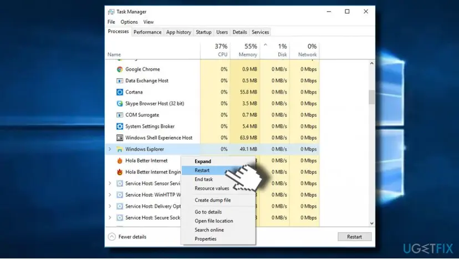459x259 pixels.
Task: Minimize the Task Manager window
Action: click(329, 12)
